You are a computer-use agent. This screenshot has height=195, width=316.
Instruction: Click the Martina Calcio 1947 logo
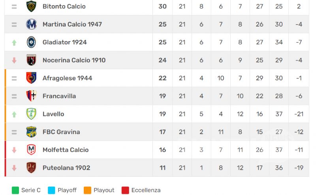(x=31, y=24)
